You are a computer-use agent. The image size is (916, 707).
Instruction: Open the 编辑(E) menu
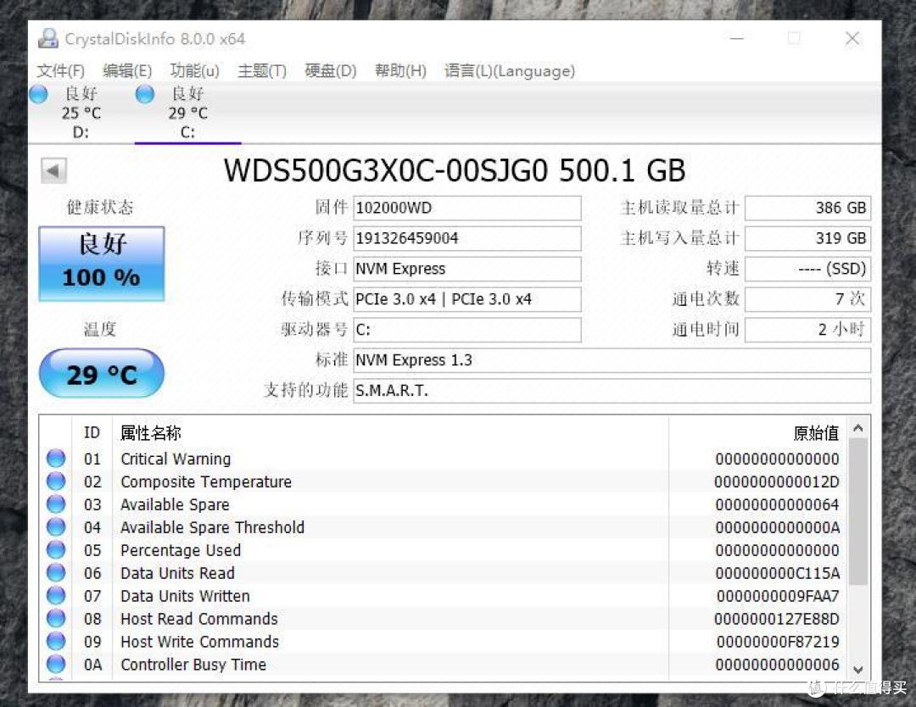click(126, 70)
